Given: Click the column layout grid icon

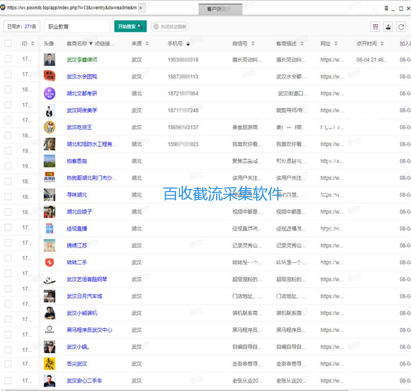Looking at the screenshot, I should click(x=375, y=27).
